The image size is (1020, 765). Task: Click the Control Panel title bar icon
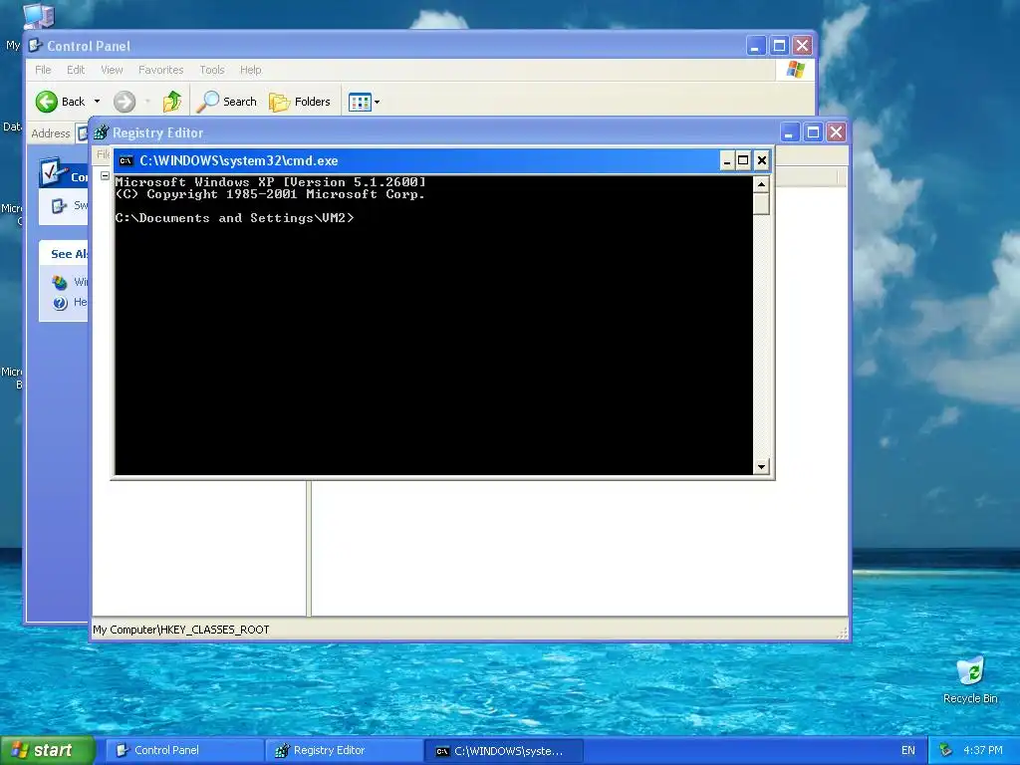[36, 46]
